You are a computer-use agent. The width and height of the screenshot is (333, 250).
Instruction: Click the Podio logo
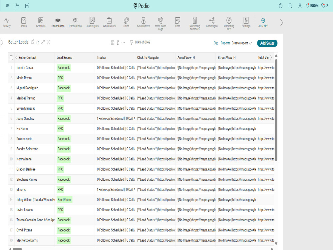(142, 6)
